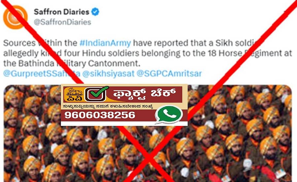The height and width of the screenshot is (182, 297).
Task: Follow the @sikhsiyasat mention link
Action: coord(108,74)
